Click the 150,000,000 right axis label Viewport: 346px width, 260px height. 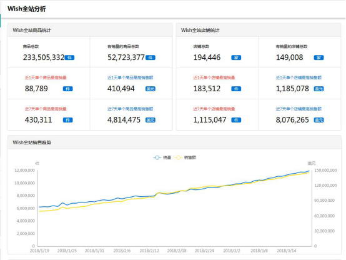tap(325, 171)
